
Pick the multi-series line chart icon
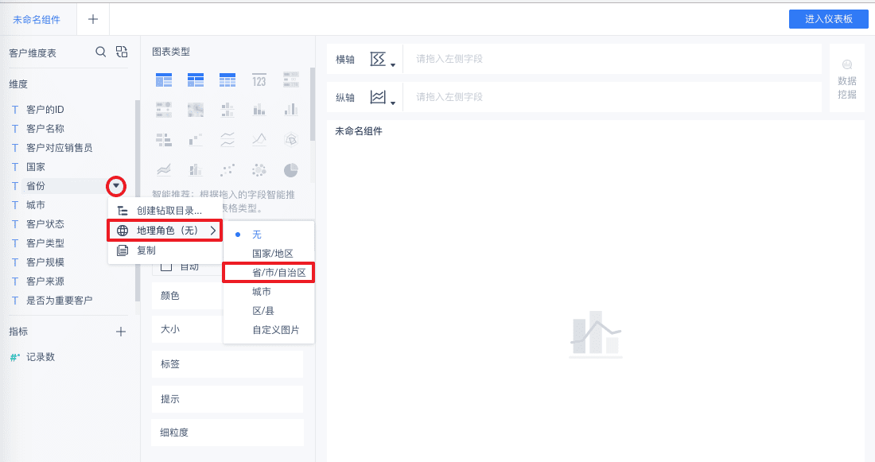click(259, 139)
